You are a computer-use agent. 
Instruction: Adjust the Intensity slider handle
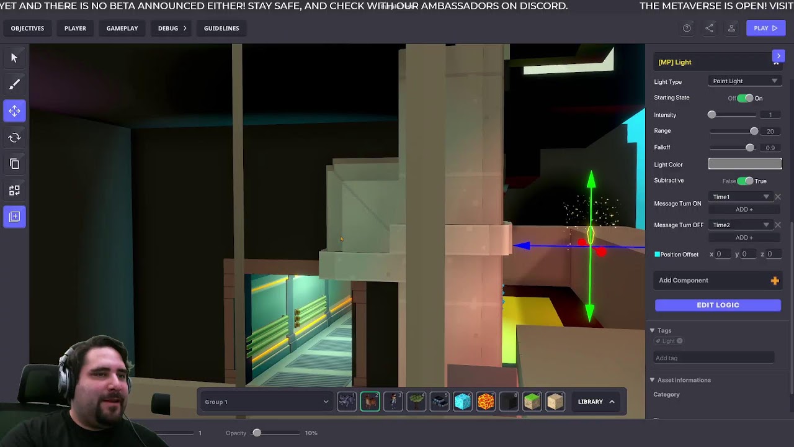[x=711, y=115]
